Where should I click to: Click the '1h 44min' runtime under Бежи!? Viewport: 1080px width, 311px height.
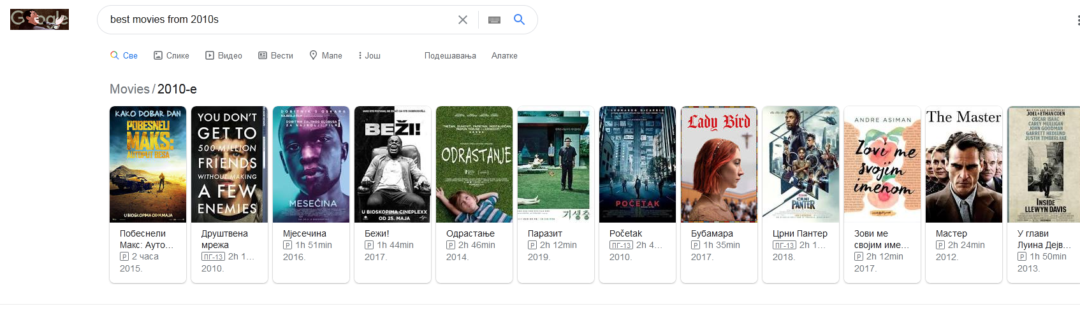point(395,245)
